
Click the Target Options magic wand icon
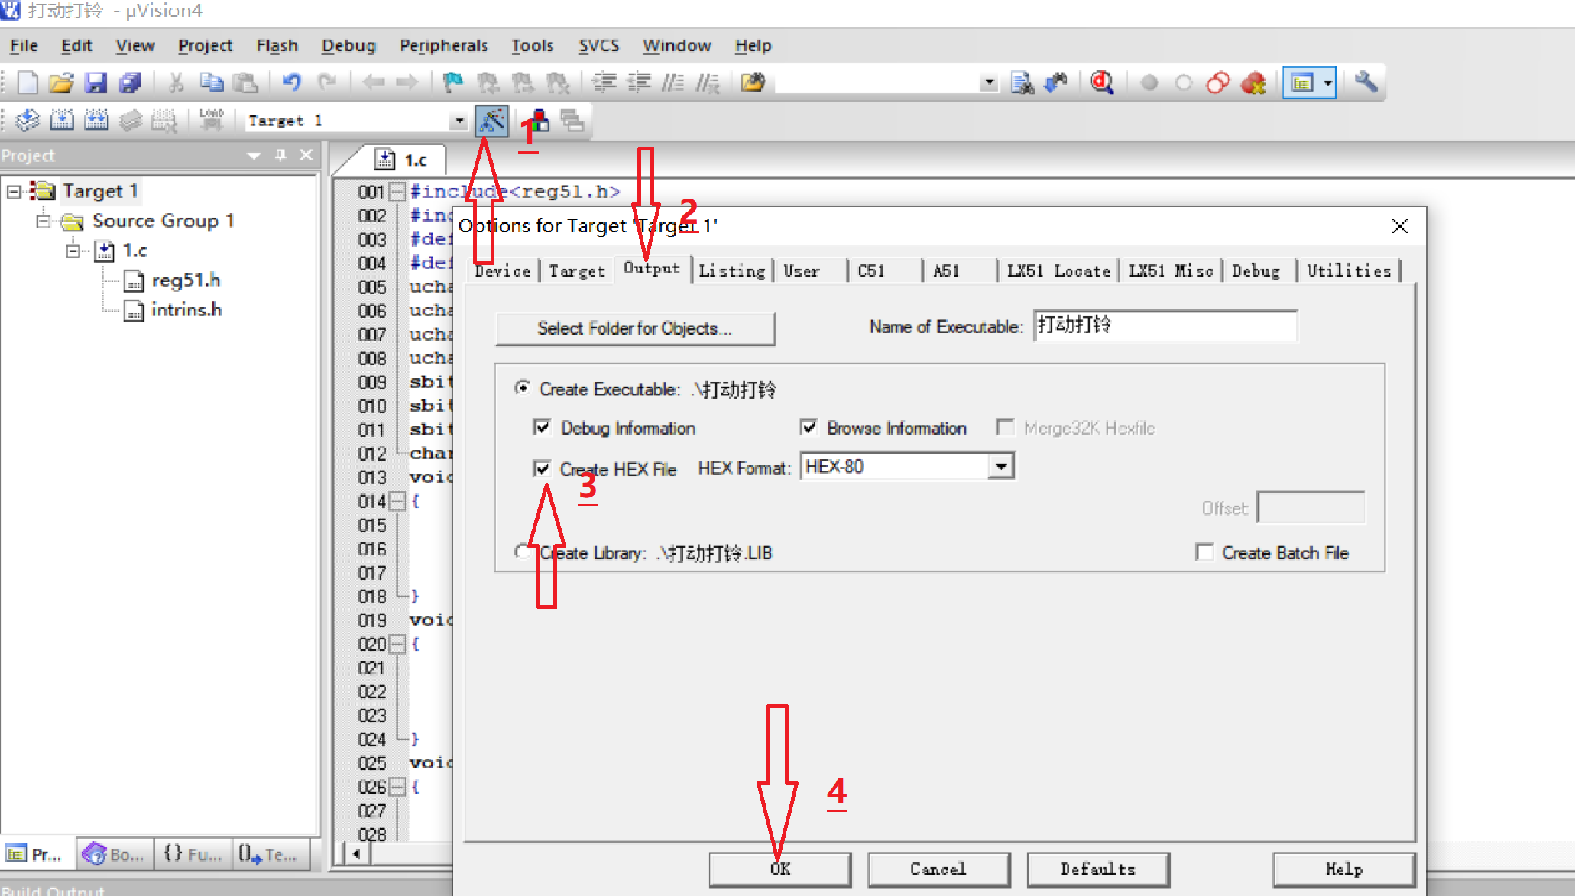tap(491, 120)
